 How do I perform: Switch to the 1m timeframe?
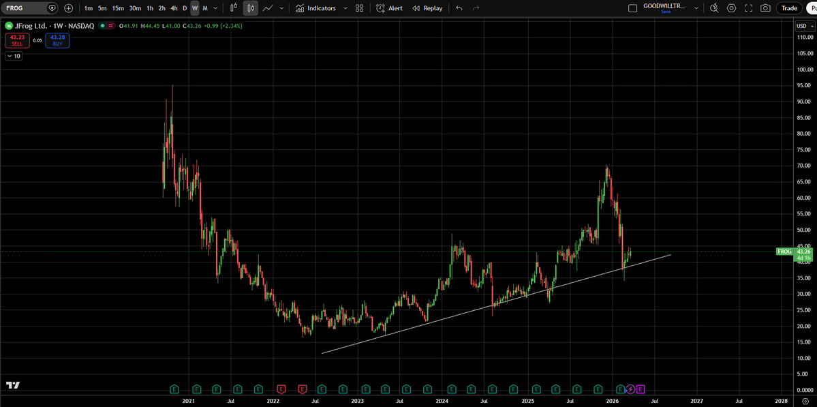89,8
